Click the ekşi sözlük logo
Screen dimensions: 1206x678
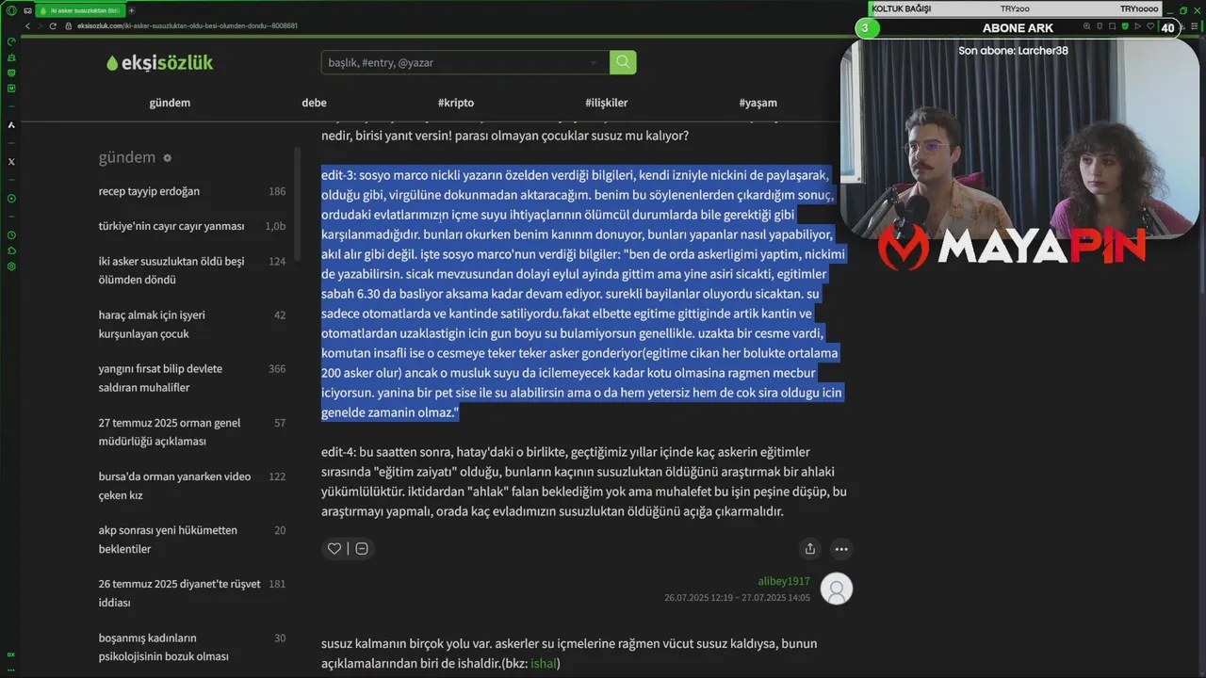pos(159,63)
